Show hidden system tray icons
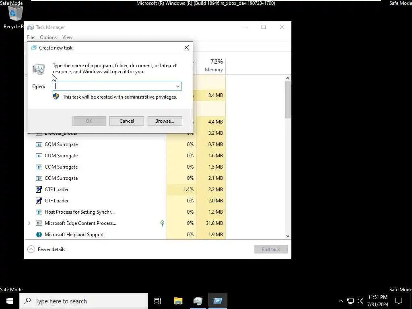The width and height of the screenshot is (412, 309). click(x=340, y=301)
